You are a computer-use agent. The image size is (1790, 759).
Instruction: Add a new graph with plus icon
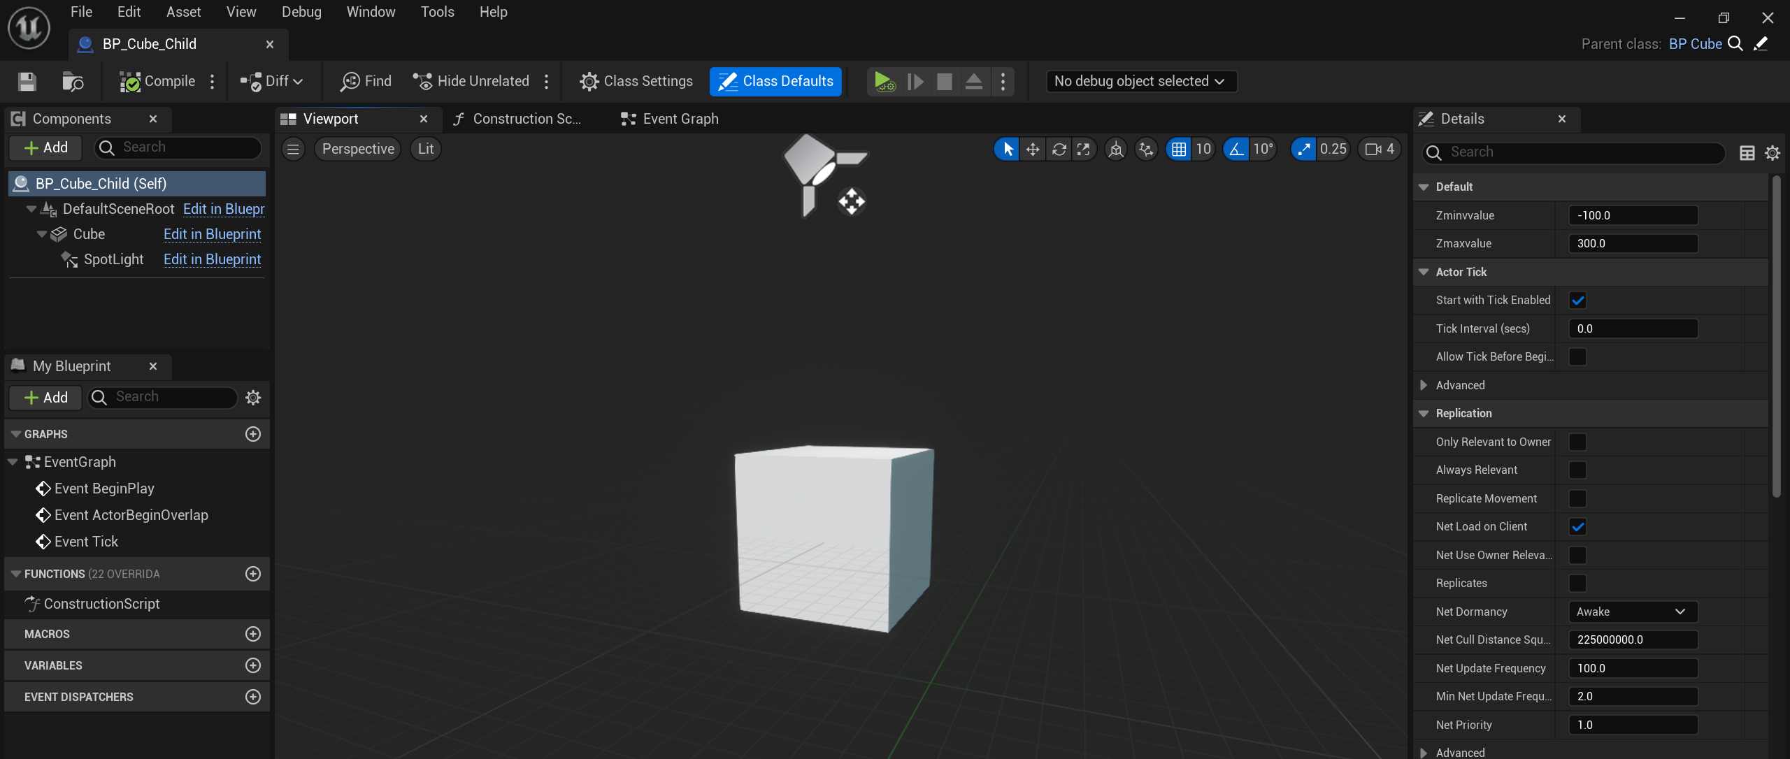pos(253,434)
